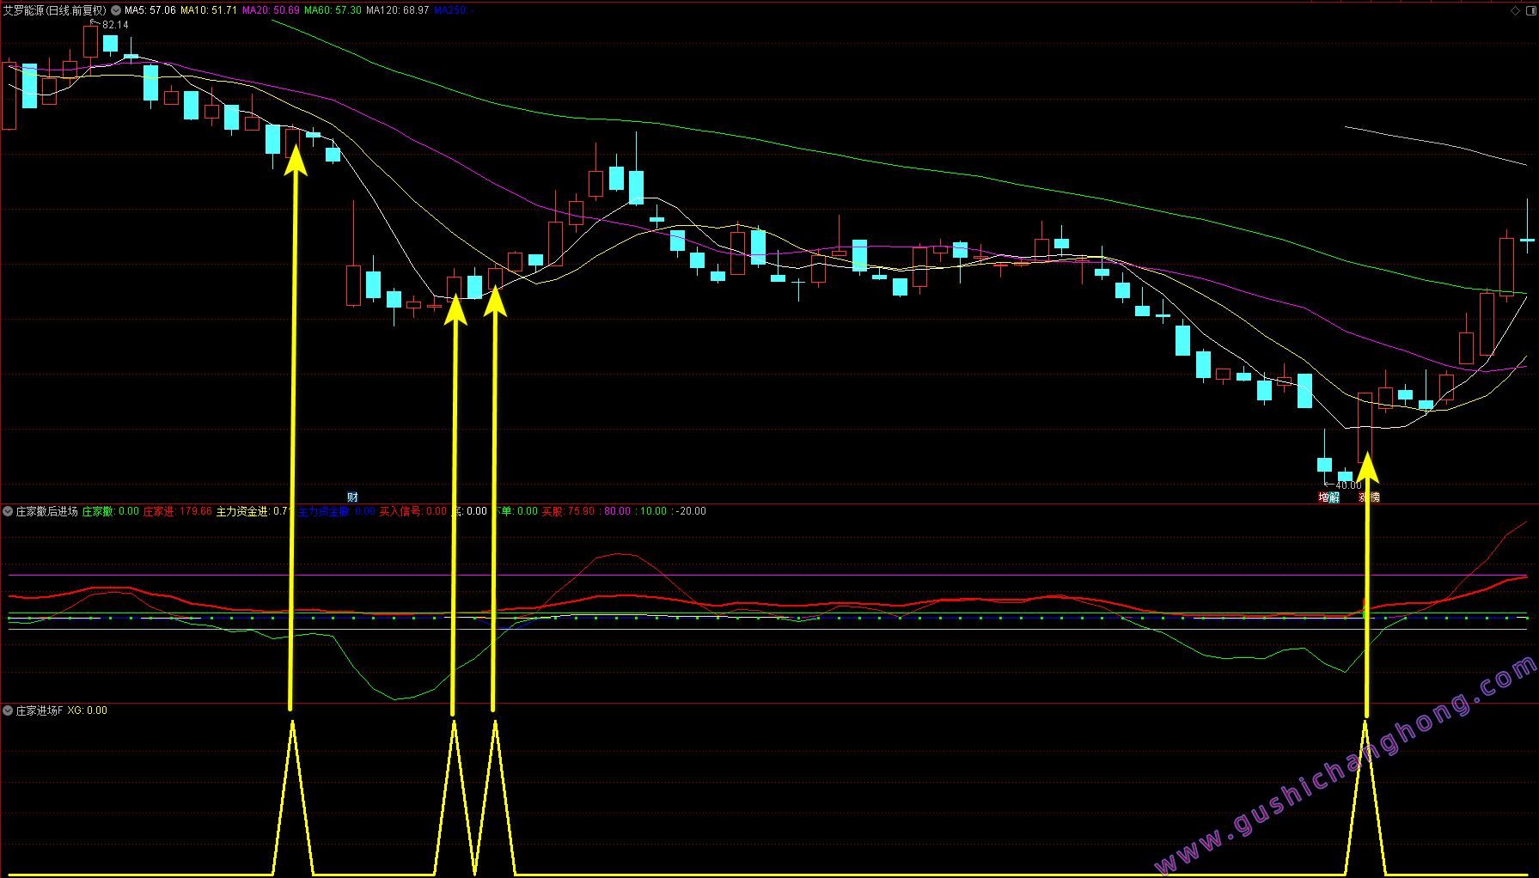Click the red 庄家进: 179.66 value
The width and height of the screenshot is (1539, 878).
point(178,511)
